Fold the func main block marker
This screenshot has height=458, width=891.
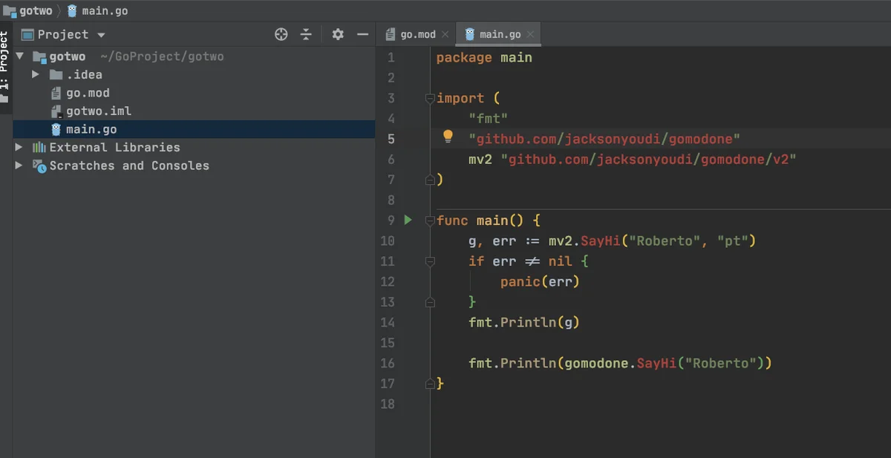(x=429, y=220)
